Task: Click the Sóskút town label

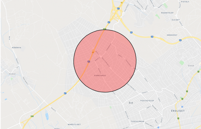Action: [12, 74]
